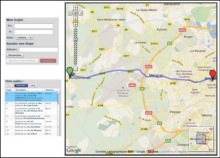Click the Eysines label on the map
This screenshot has width=220, height=158.
pos(162,29)
